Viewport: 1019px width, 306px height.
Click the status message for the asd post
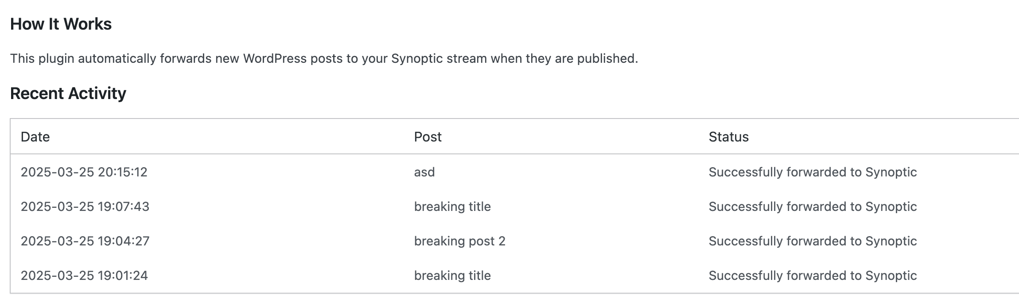(x=812, y=172)
